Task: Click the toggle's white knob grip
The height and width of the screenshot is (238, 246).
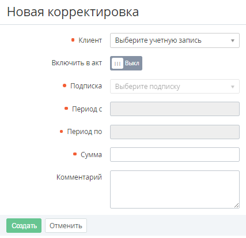Action: (118, 64)
